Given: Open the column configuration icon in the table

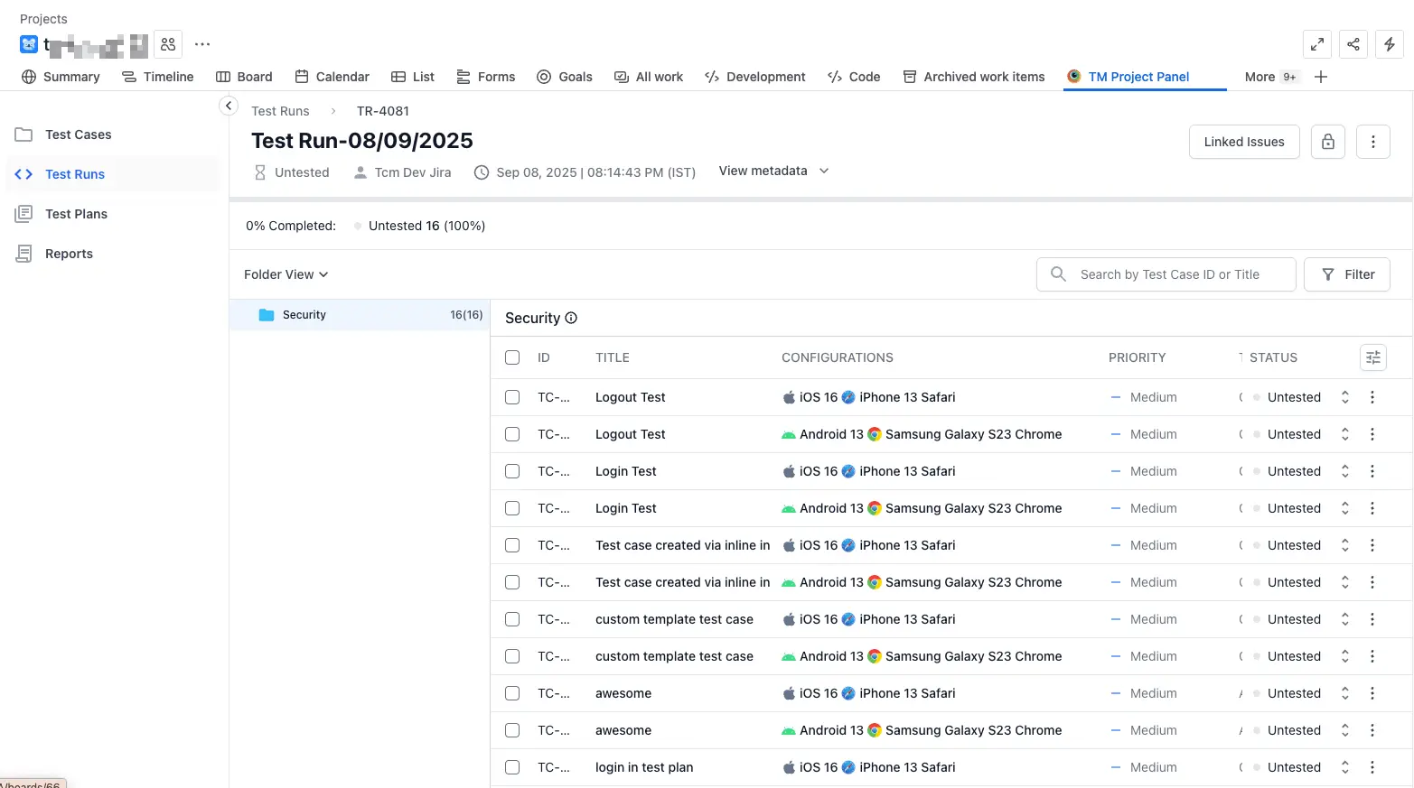Looking at the screenshot, I should [x=1373, y=357].
